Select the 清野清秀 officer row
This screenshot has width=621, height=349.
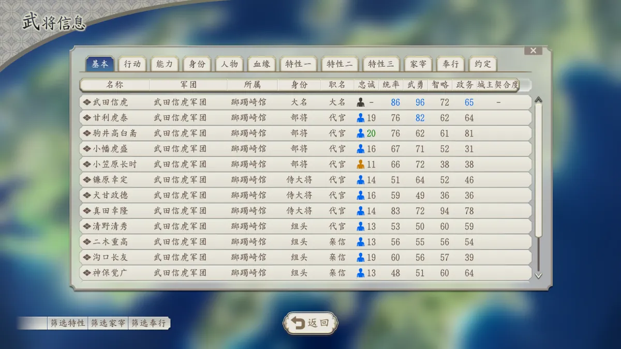click(305, 226)
